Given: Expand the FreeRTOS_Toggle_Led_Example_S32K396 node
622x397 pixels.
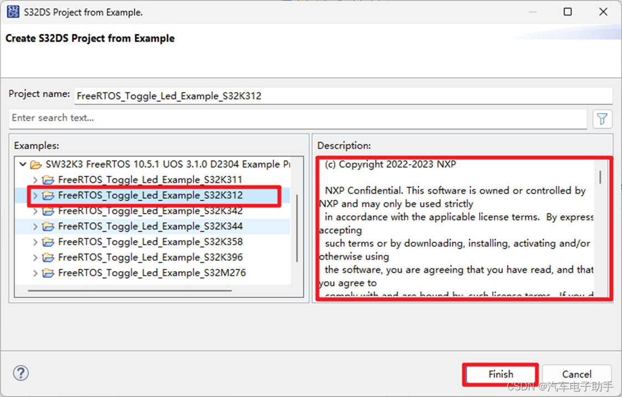Looking at the screenshot, I should [35, 257].
